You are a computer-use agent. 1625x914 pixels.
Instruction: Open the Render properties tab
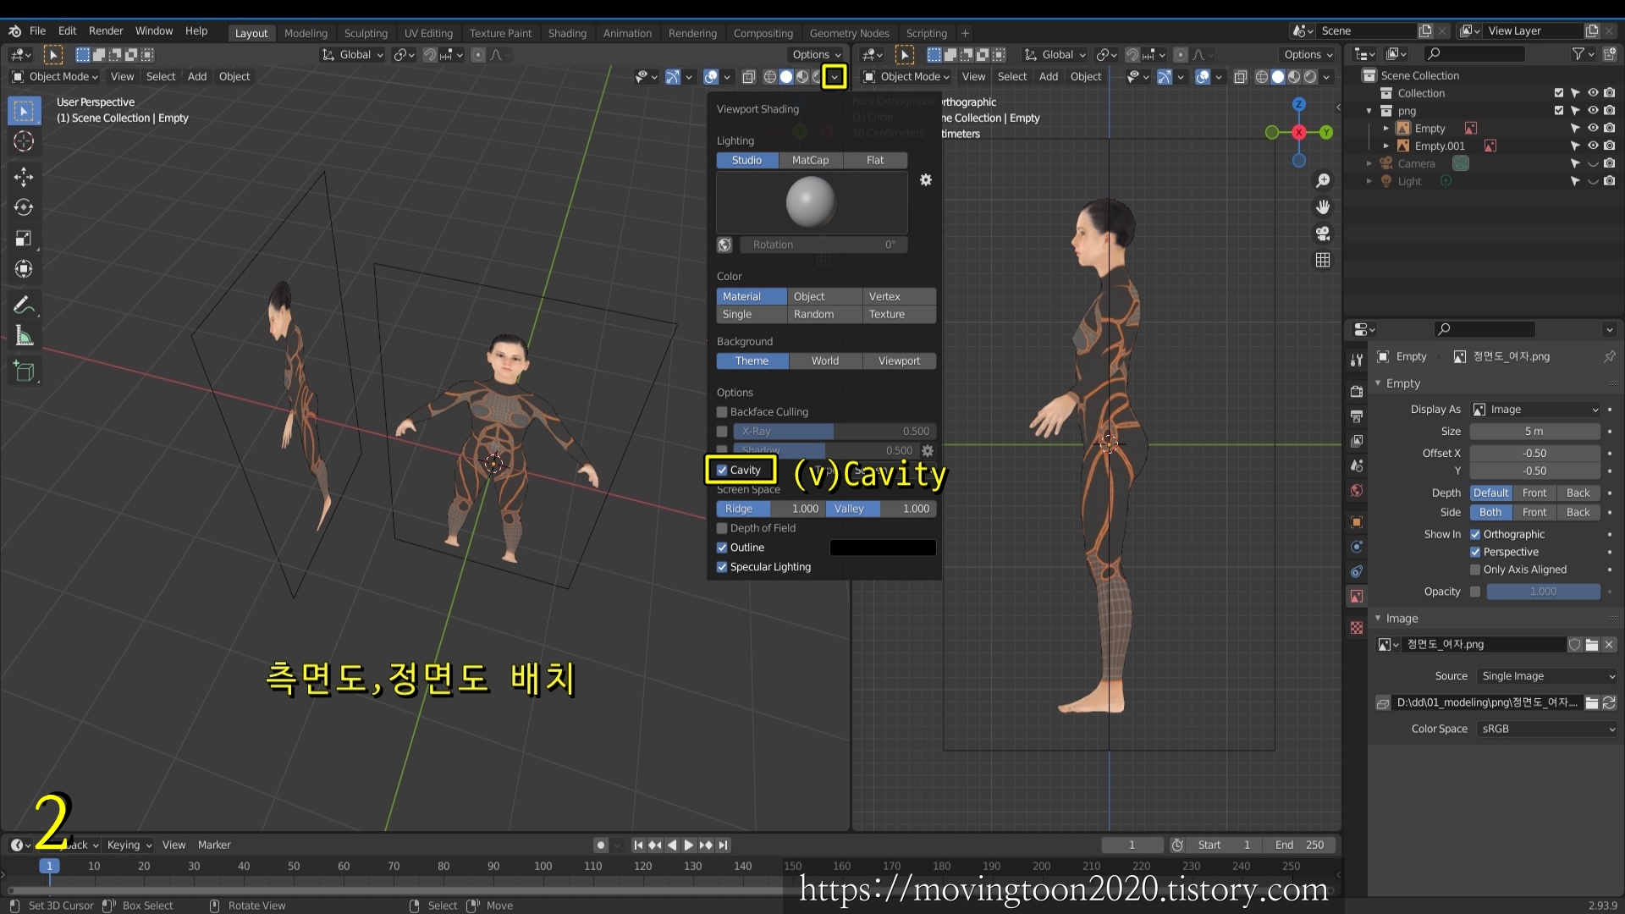1357,391
